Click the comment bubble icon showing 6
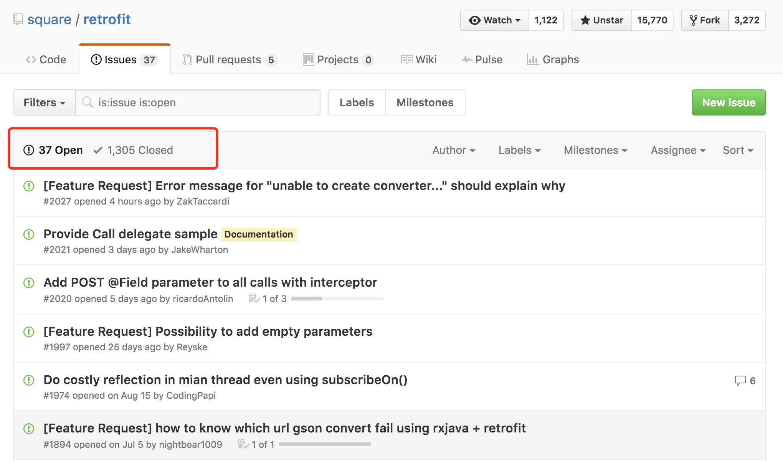This screenshot has height=462, width=783. 740,380
